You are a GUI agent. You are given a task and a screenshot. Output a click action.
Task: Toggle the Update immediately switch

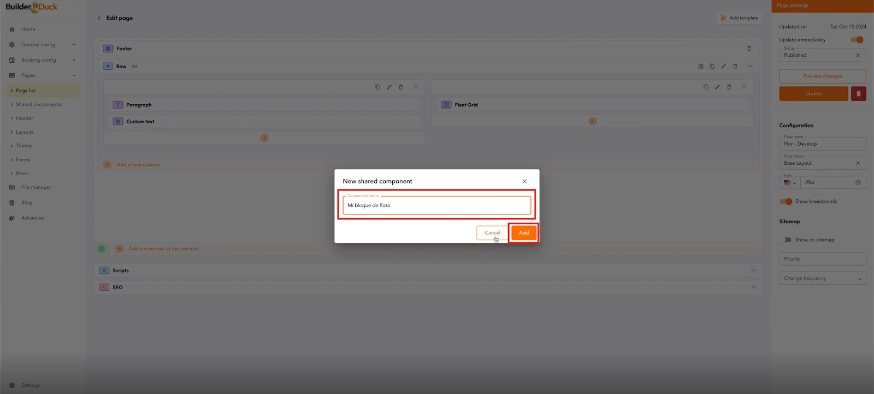(x=857, y=40)
